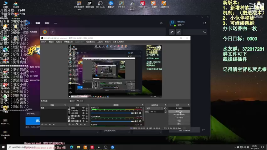Open NetEase Music red taskbar icon
The height and width of the screenshot is (150, 267).
coord(92,147)
